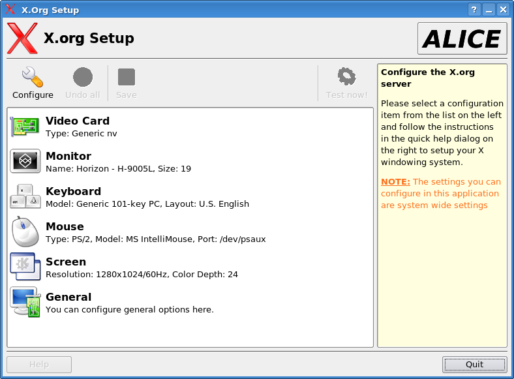Select the Screen windows icon

pyautogui.click(x=25, y=267)
